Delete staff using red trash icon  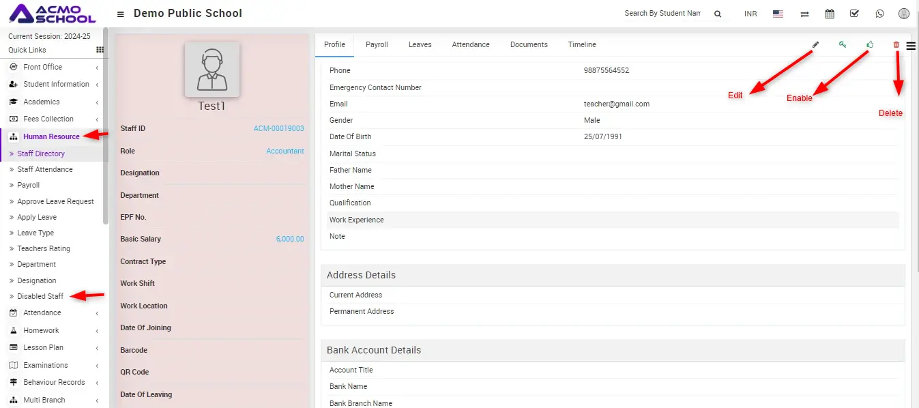[x=896, y=45]
